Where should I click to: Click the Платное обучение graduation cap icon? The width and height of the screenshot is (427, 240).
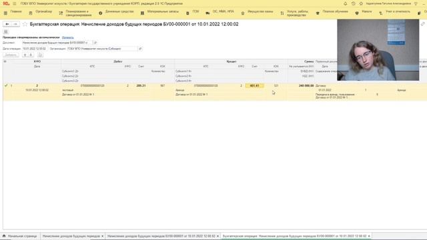318,13
